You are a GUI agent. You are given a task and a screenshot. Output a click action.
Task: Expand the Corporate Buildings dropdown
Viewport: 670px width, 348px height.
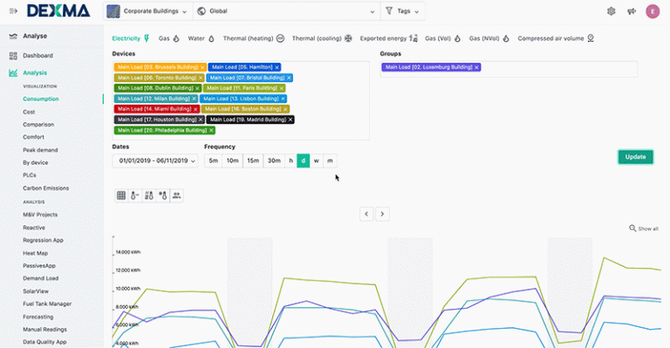(x=147, y=11)
